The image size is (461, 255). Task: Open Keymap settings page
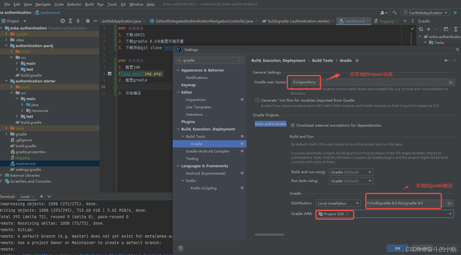pos(188,85)
